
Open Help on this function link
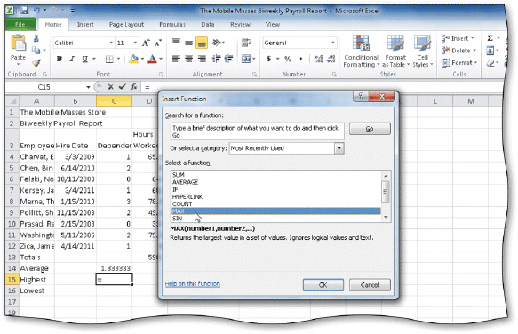pos(193,283)
